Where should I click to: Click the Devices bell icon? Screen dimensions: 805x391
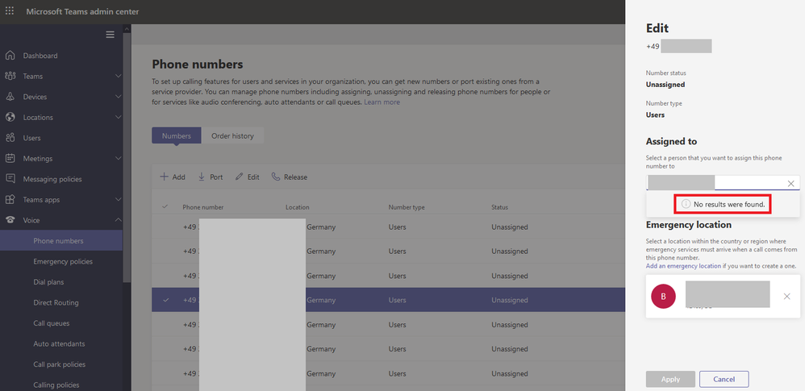[x=10, y=97]
